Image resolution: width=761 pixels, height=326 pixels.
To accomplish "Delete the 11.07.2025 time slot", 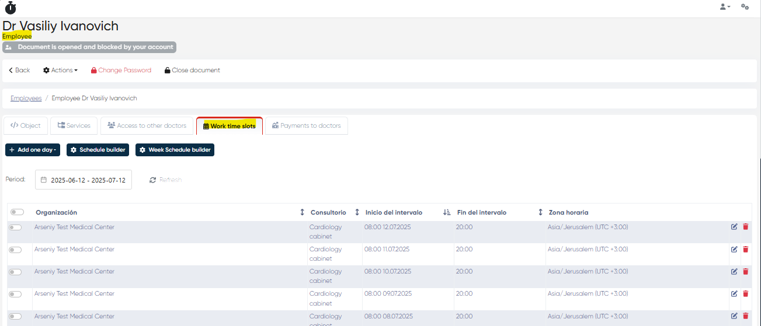I will click(x=745, y=249).
